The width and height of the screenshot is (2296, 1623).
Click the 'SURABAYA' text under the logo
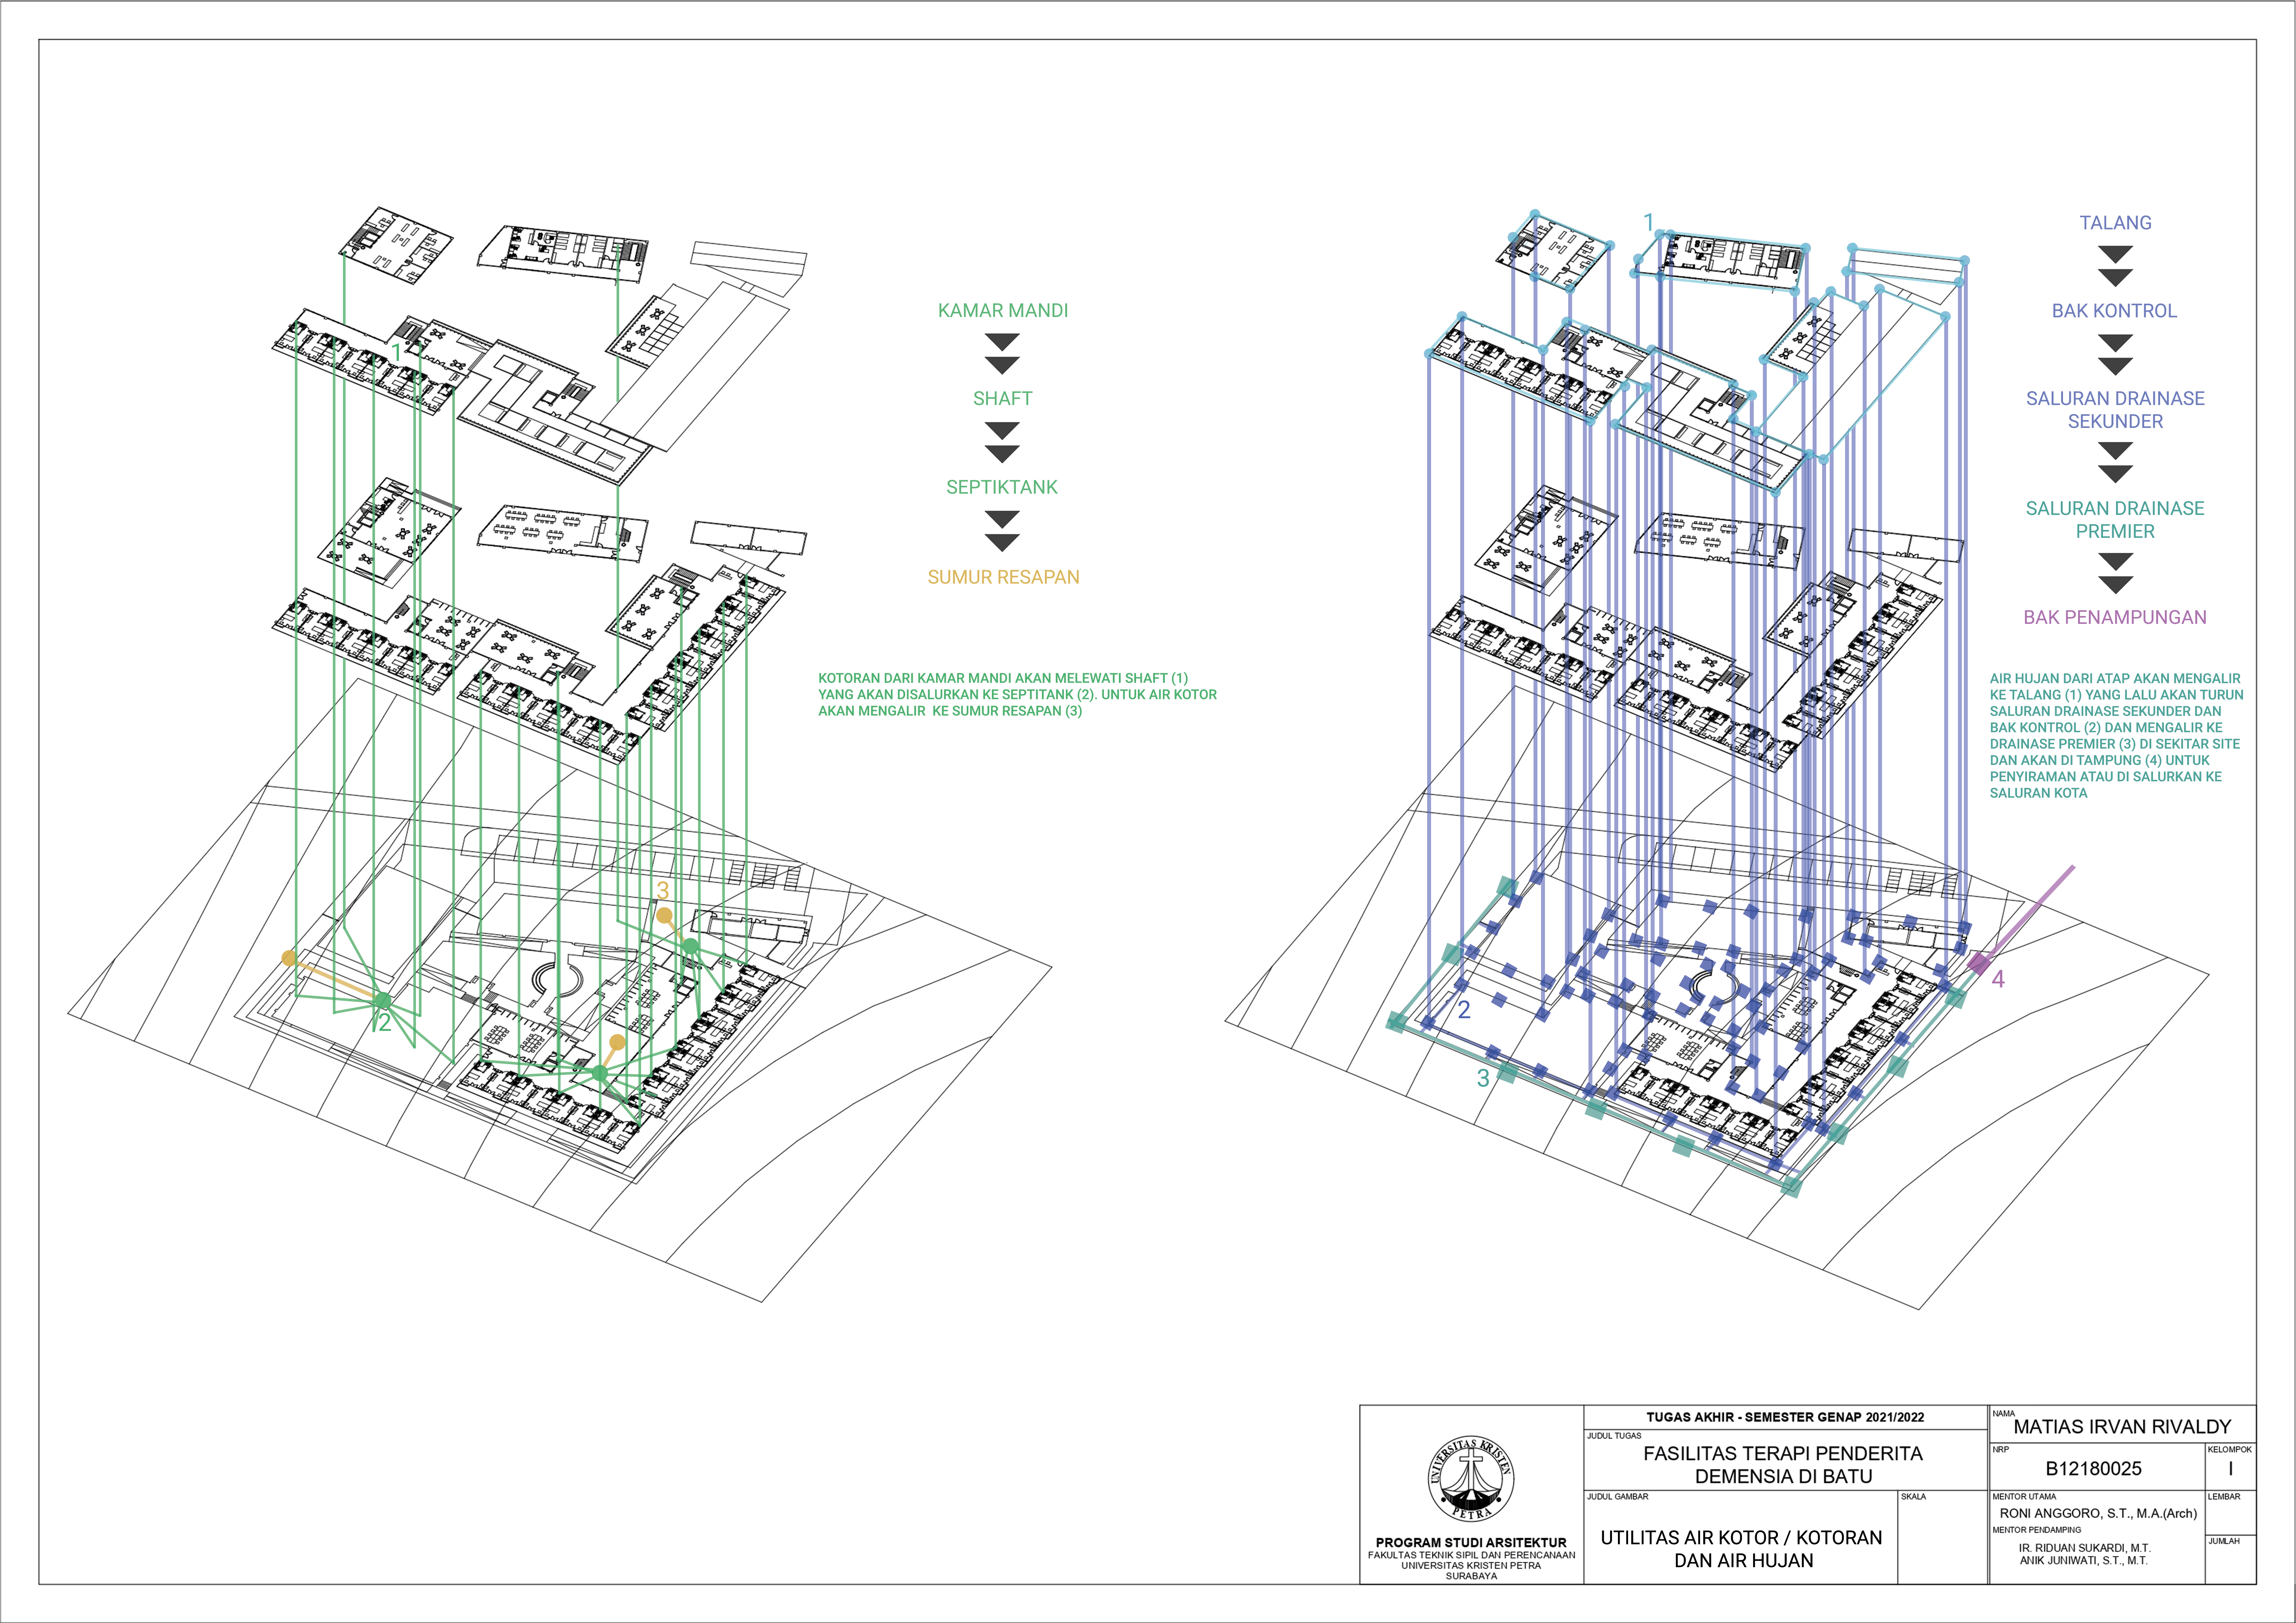click(x=1471, y=1576)
